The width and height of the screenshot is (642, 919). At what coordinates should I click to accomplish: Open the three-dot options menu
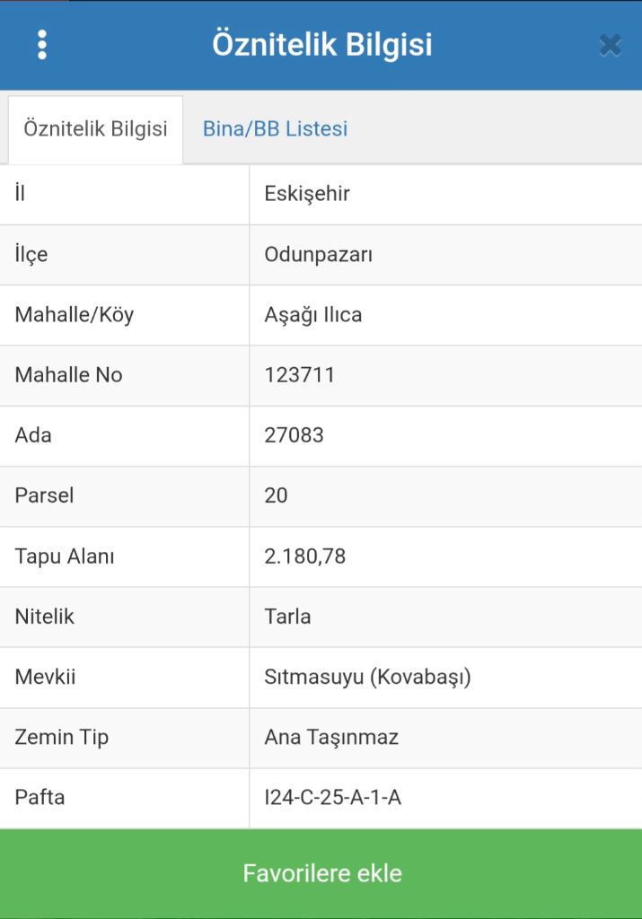pos(42,45)
